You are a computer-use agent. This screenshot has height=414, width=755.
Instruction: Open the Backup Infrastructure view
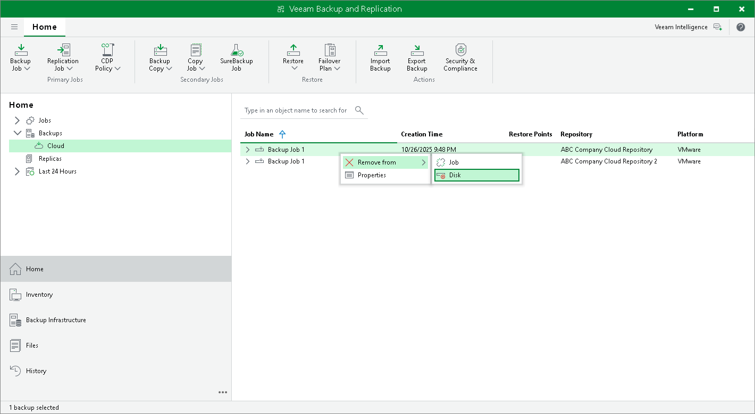coord(116,320)
